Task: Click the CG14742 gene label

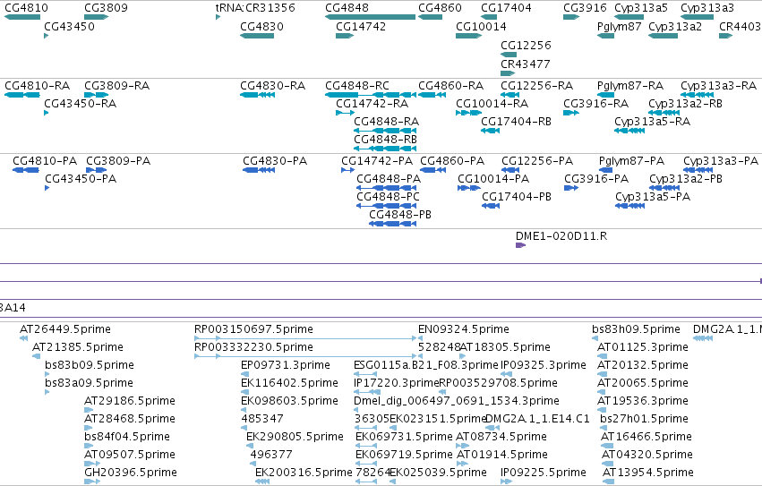Action: [361, 27]
